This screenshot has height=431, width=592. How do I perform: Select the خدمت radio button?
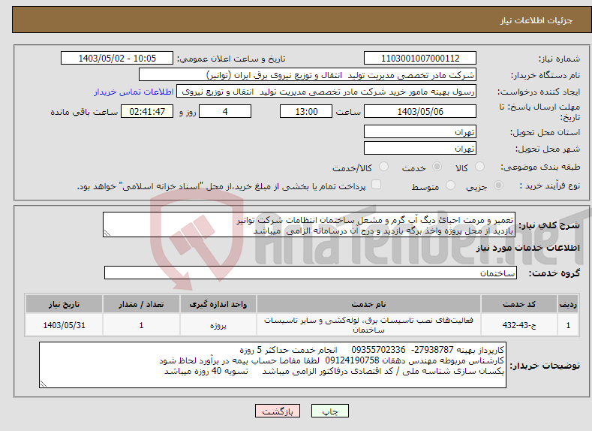point(437,167)
